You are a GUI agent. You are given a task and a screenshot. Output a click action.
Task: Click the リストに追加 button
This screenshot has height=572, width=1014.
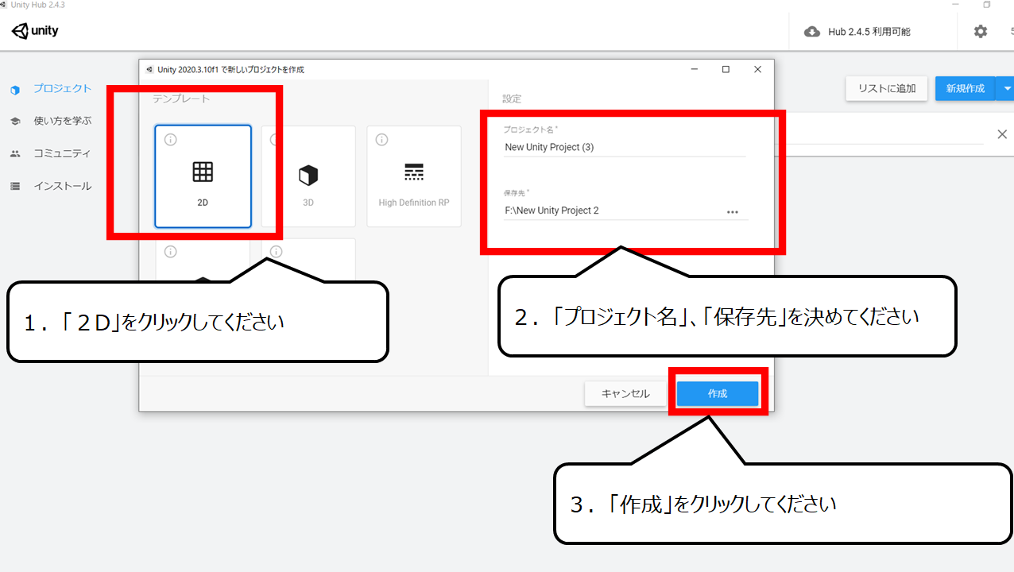887,89
